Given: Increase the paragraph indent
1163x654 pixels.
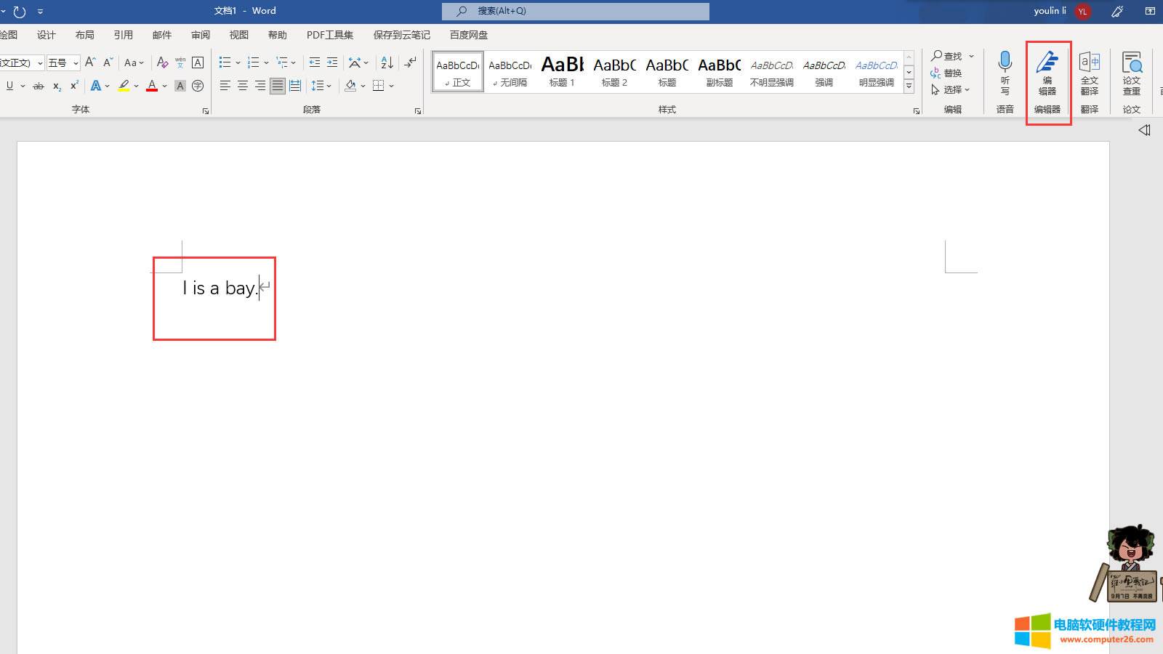Looking at the screenshot, I should [x=332, y=62].
